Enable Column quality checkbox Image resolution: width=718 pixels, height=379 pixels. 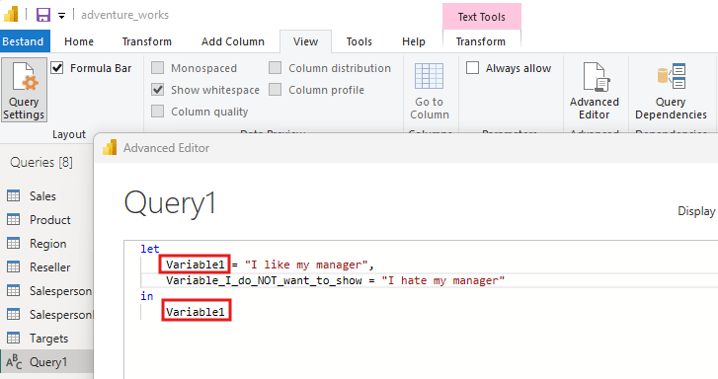(x=157, y=112)
